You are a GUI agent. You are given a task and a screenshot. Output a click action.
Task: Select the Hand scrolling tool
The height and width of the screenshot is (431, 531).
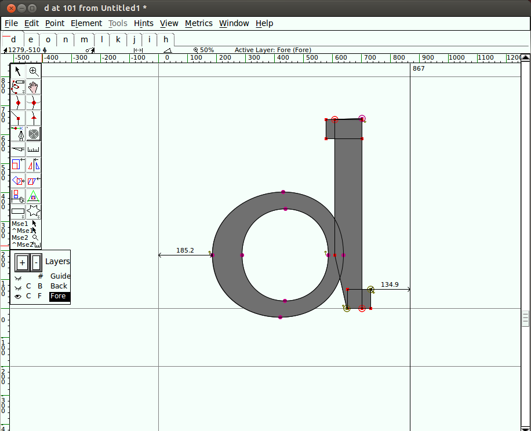[33, 87]
